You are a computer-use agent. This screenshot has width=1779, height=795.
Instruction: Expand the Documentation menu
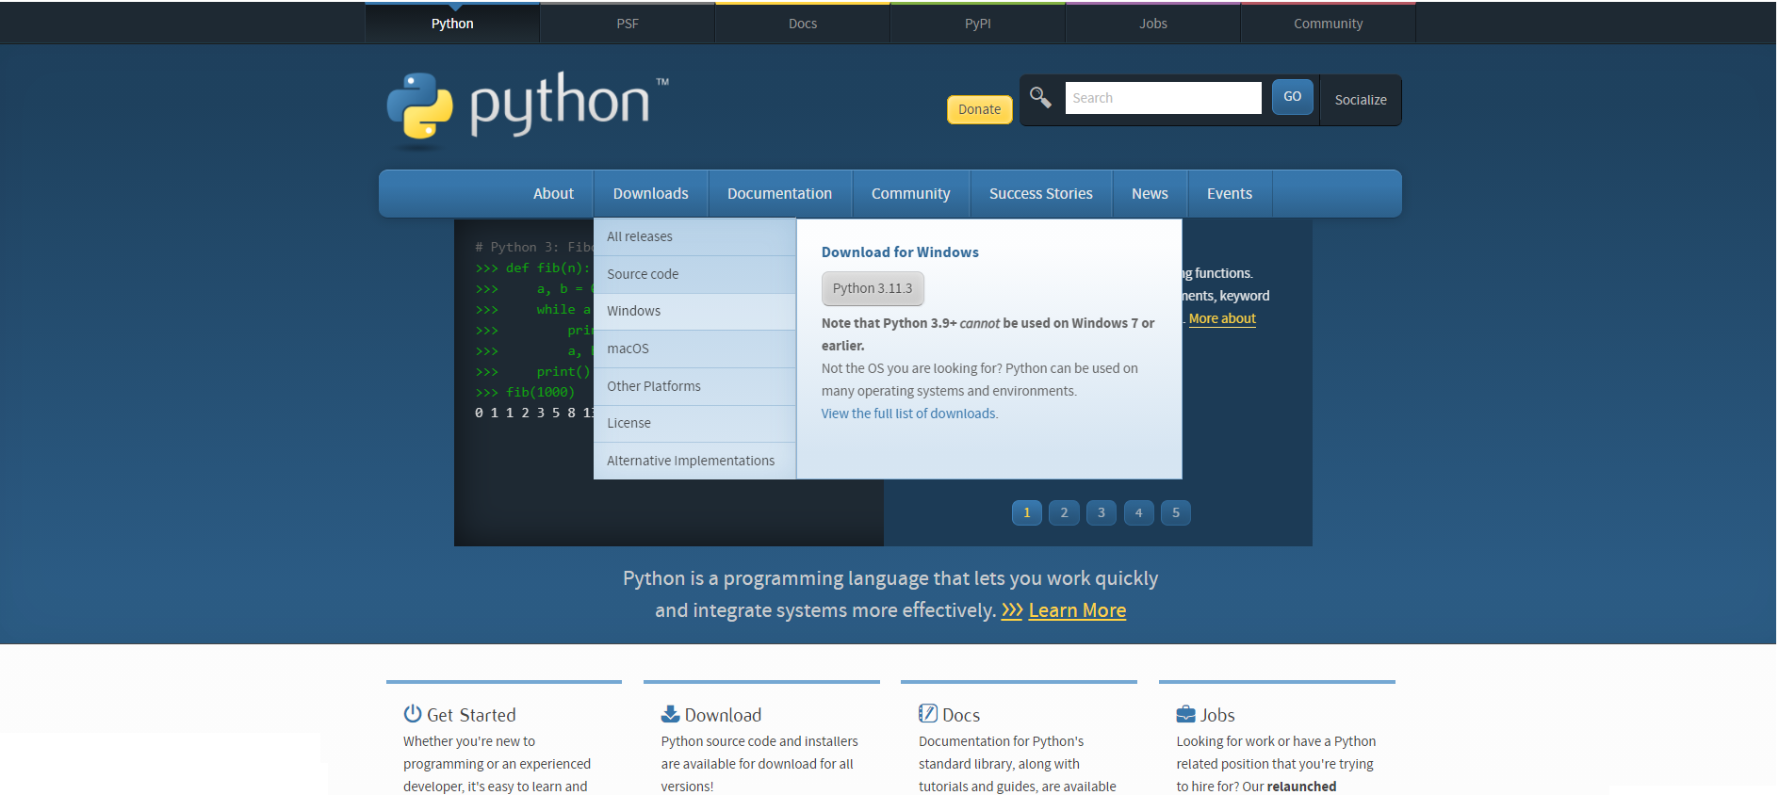tap(779, 193)
